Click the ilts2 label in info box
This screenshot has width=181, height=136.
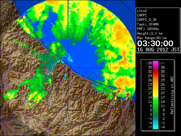142,11
